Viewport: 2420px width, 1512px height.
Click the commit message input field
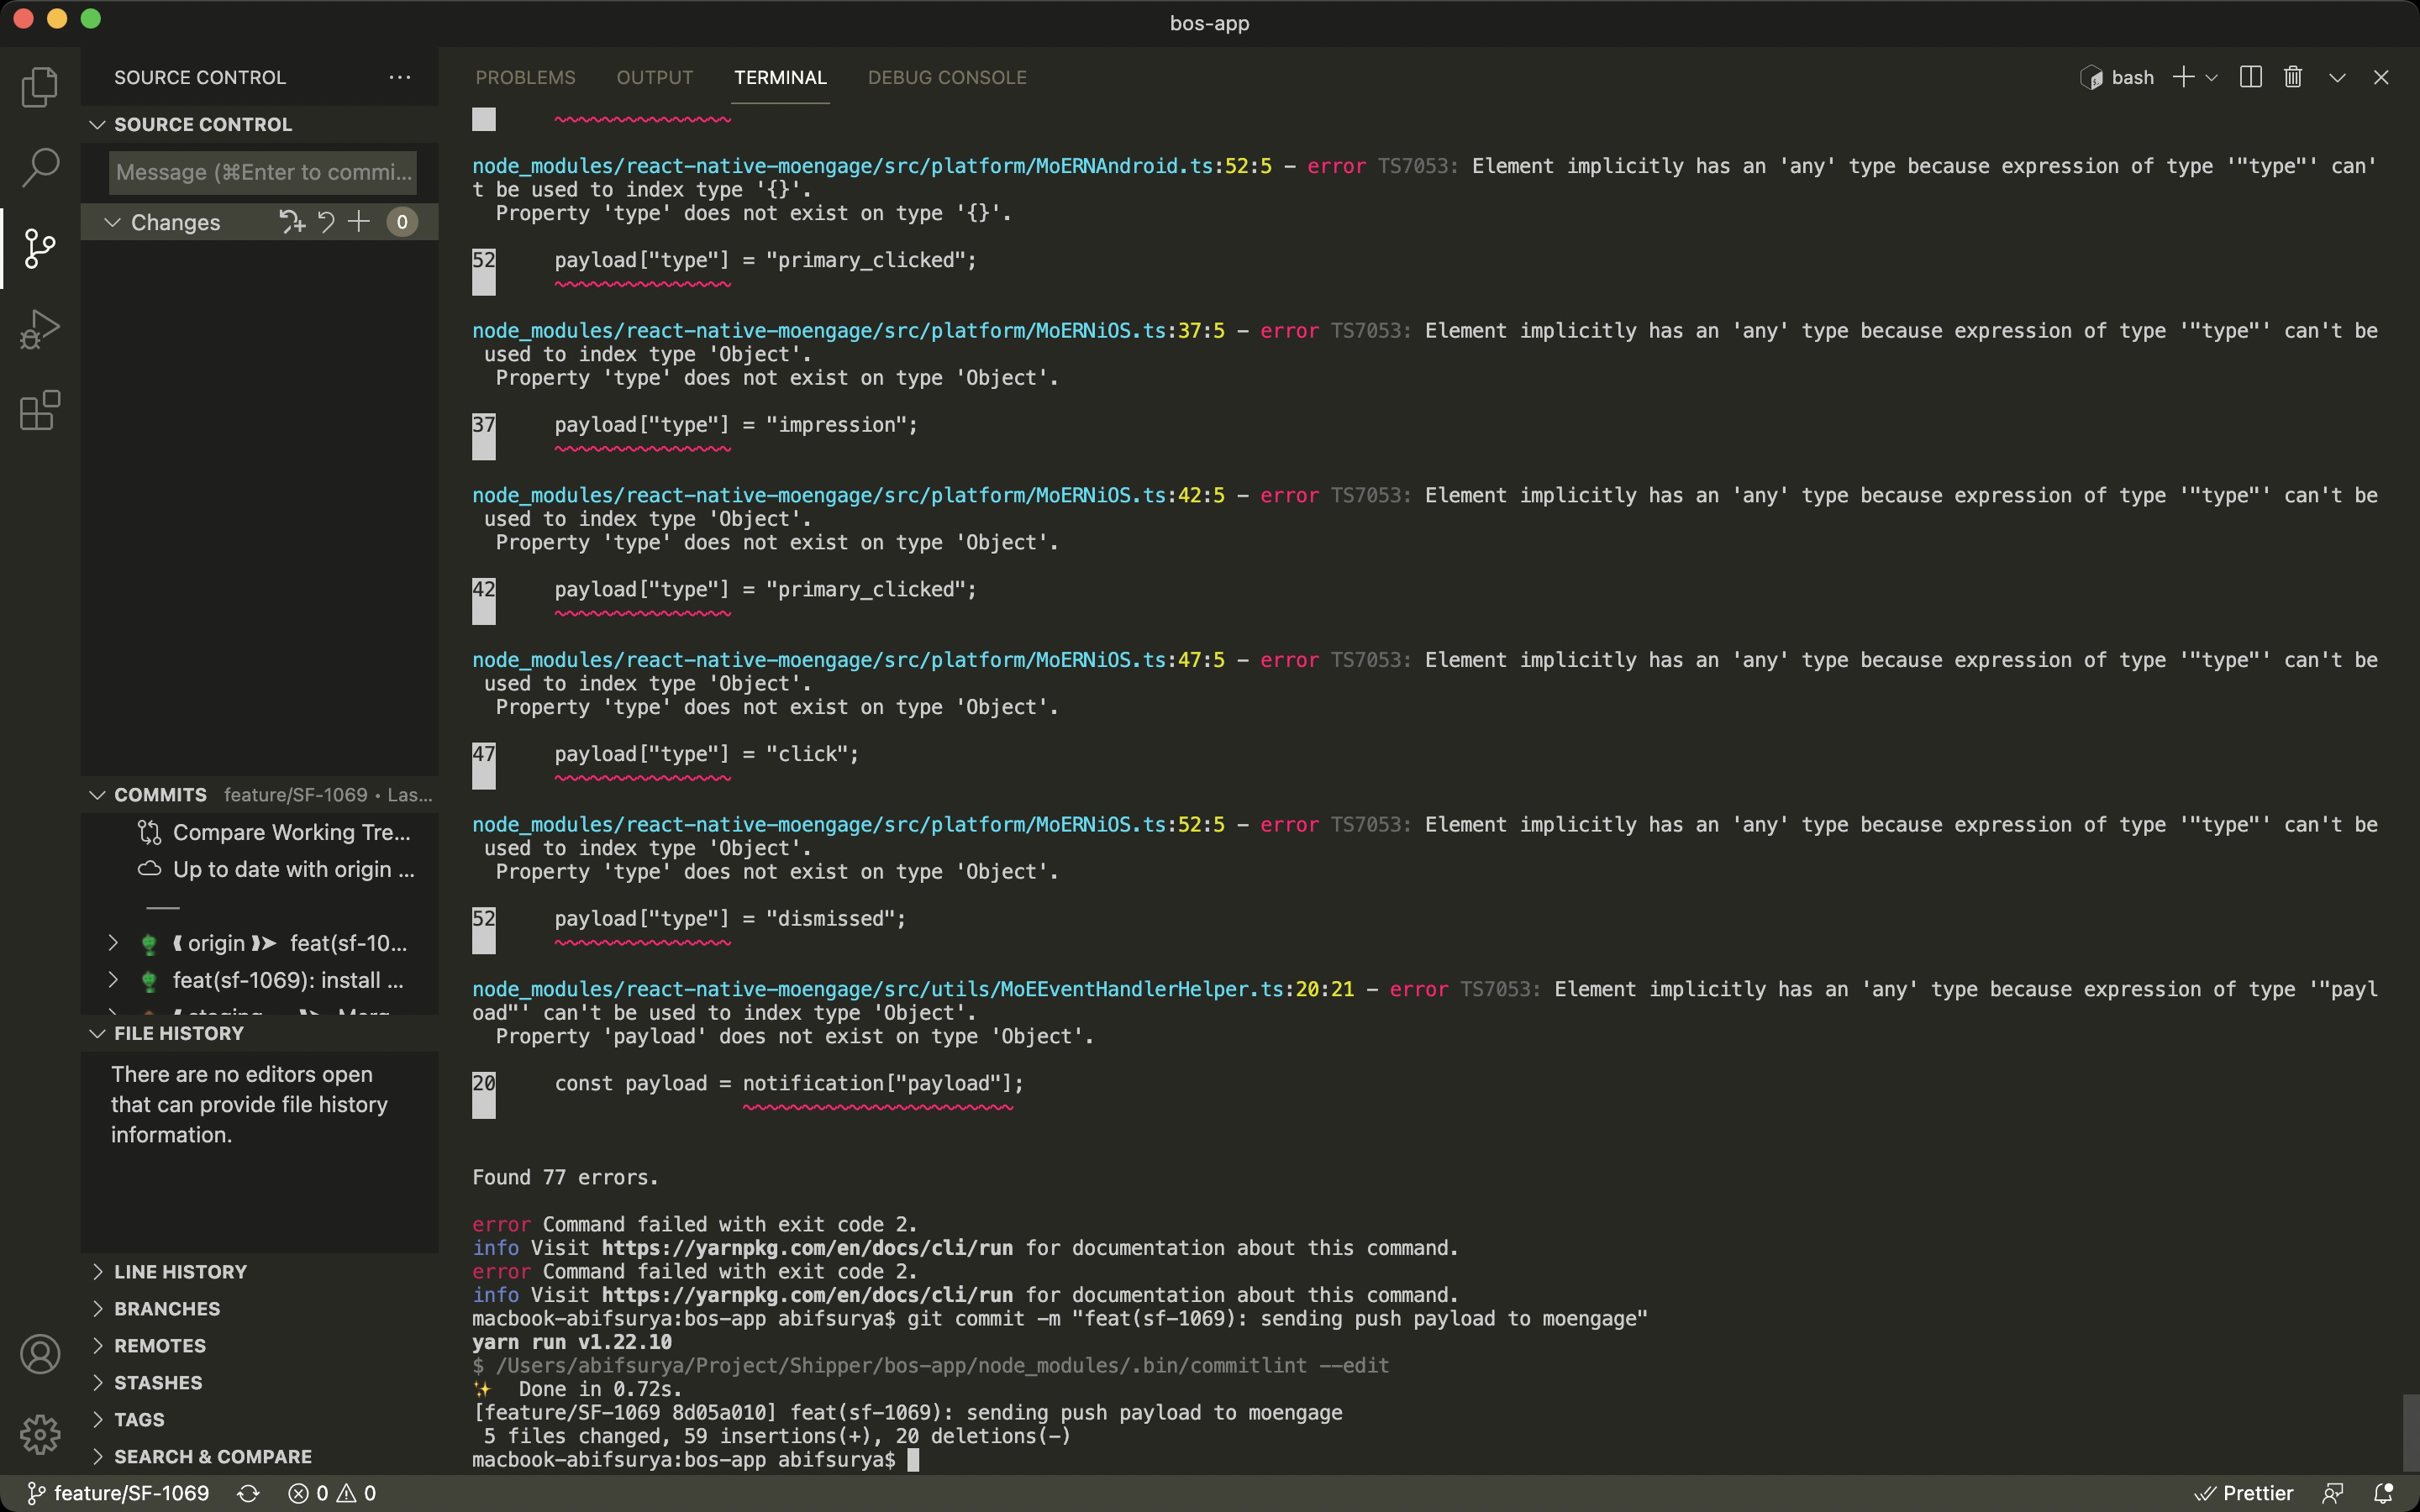coord(262,172)
